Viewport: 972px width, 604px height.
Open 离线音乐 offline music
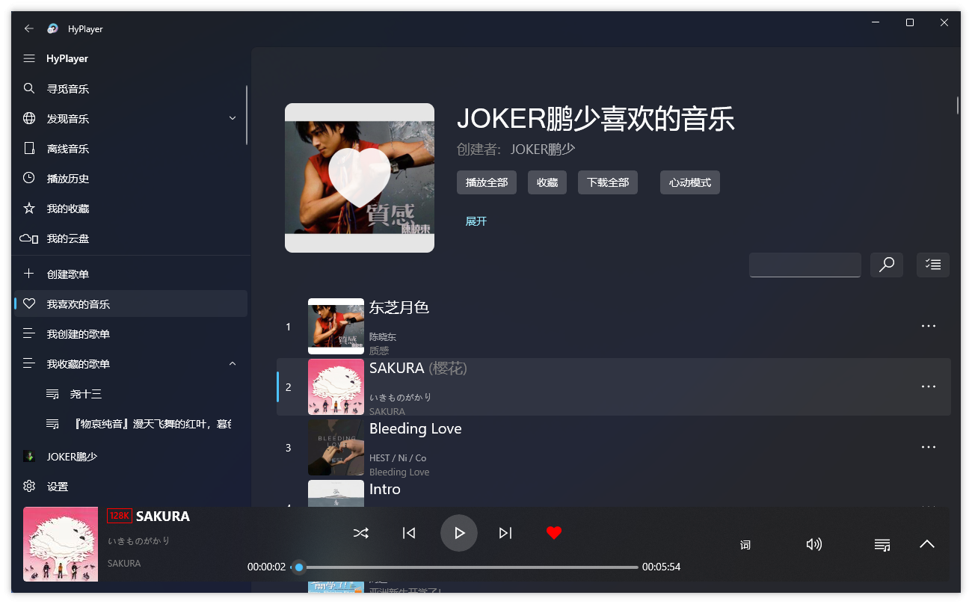coord(131,149)
